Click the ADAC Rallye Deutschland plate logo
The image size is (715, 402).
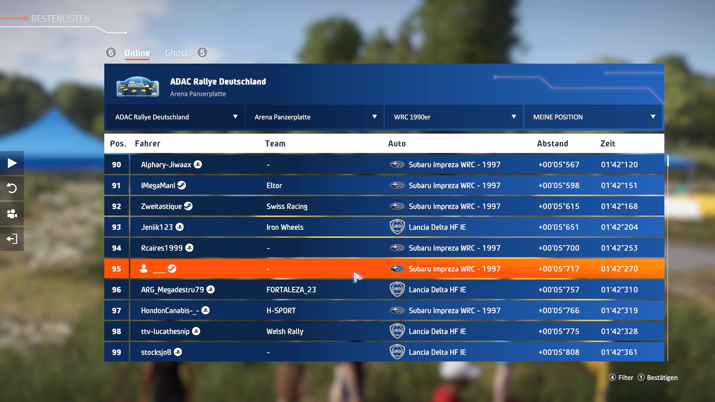pyautogui.click(x=138, y=87)
